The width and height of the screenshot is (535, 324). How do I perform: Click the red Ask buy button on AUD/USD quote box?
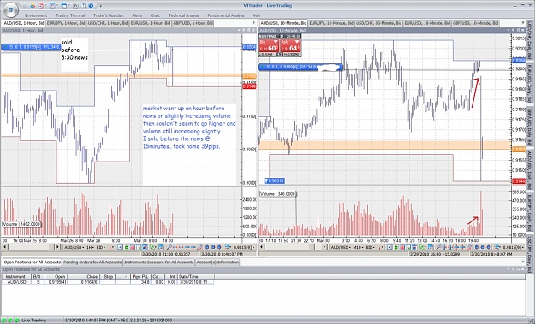290,46
